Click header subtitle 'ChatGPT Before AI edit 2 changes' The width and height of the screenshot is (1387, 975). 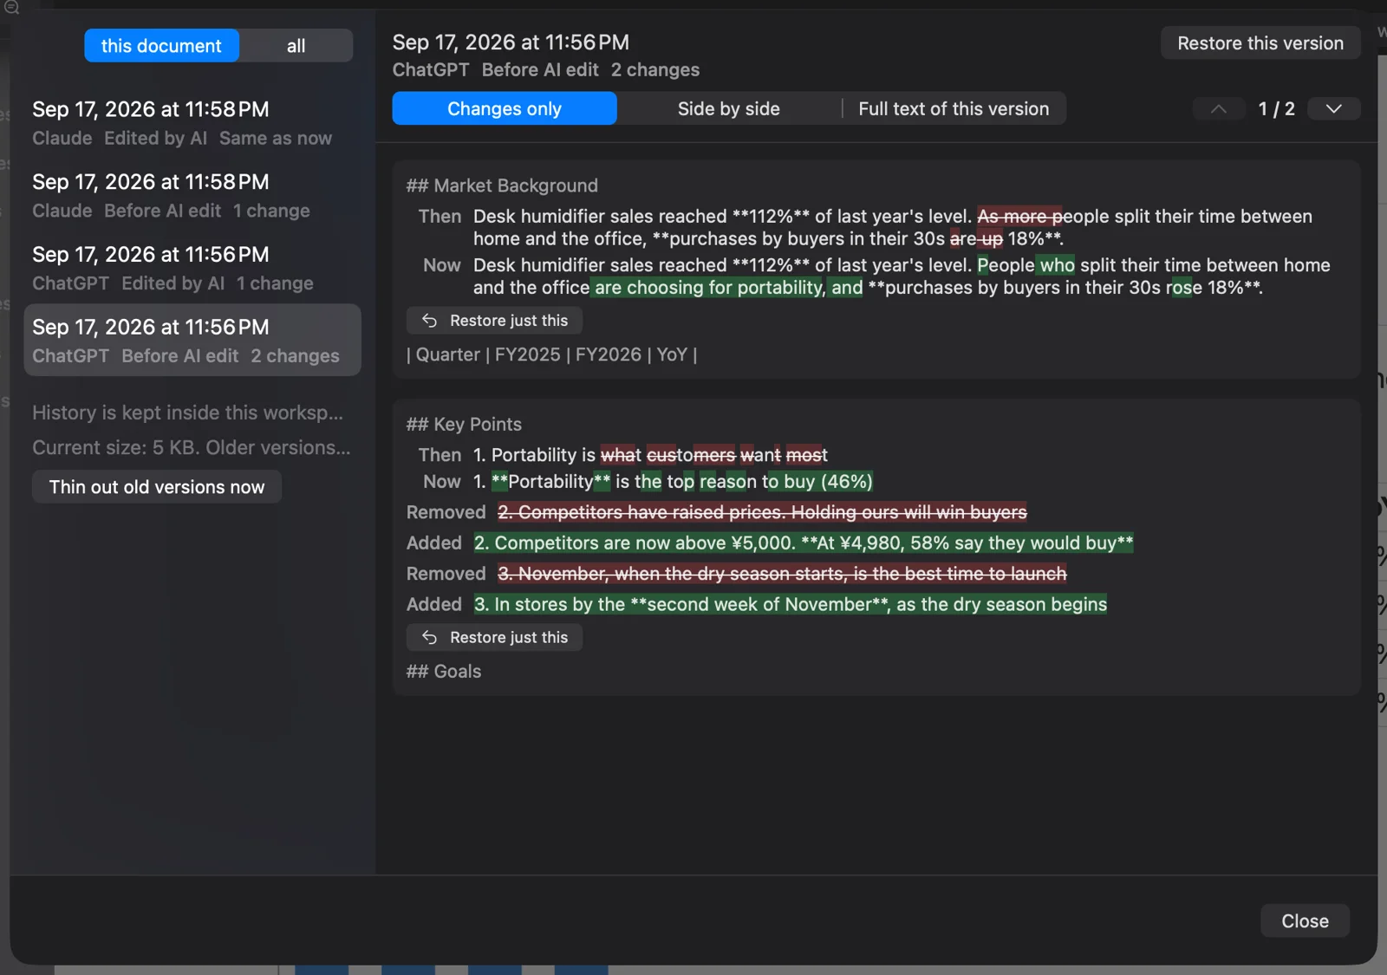coord(546,70)
